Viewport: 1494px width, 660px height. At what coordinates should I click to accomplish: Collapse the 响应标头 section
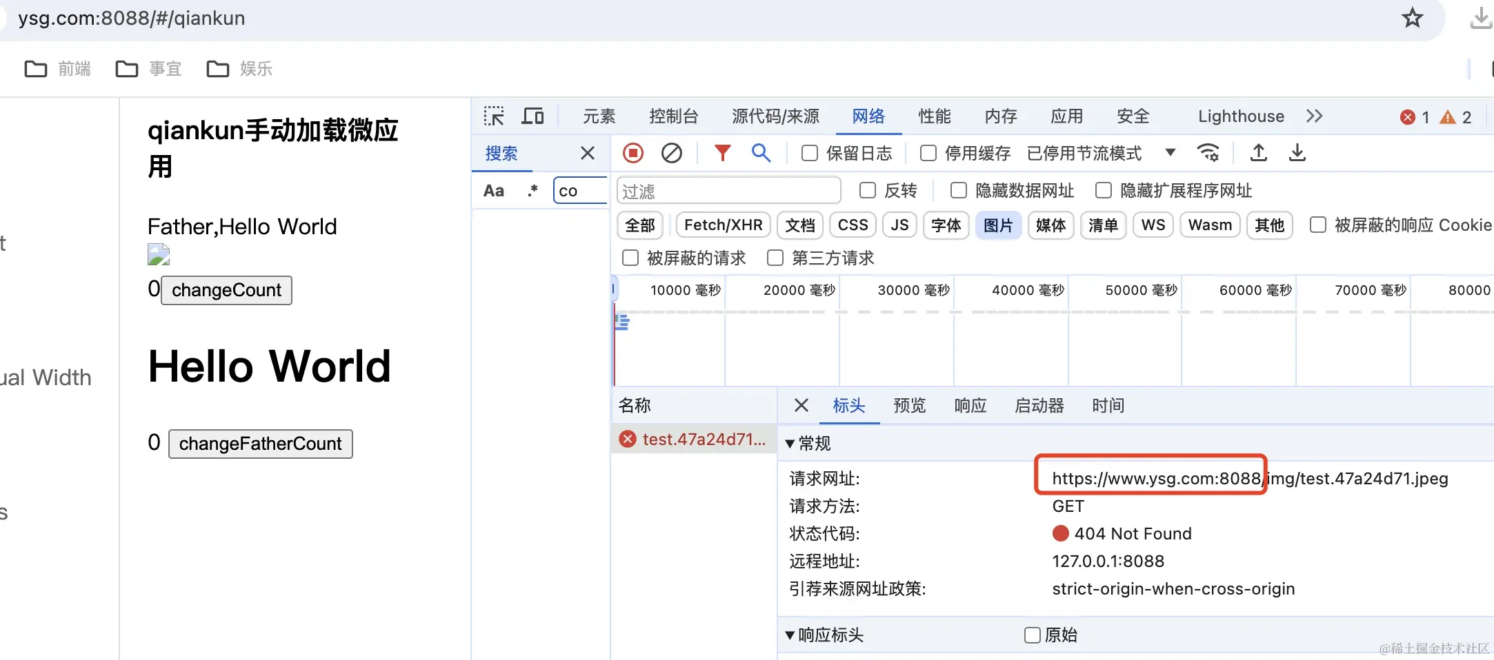[x=824, y=635]
